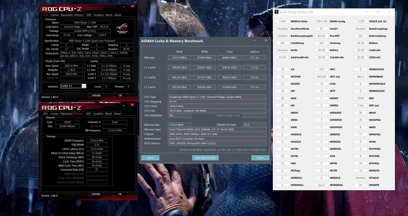Click the DIMM Config field 1DPC-SR
408x216 pixels.
point(321,21)
